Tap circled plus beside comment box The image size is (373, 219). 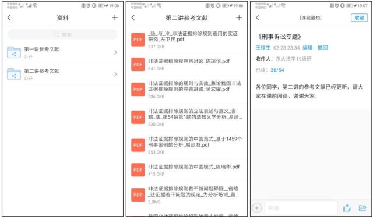pyautogui.click(x=257, y=208)
